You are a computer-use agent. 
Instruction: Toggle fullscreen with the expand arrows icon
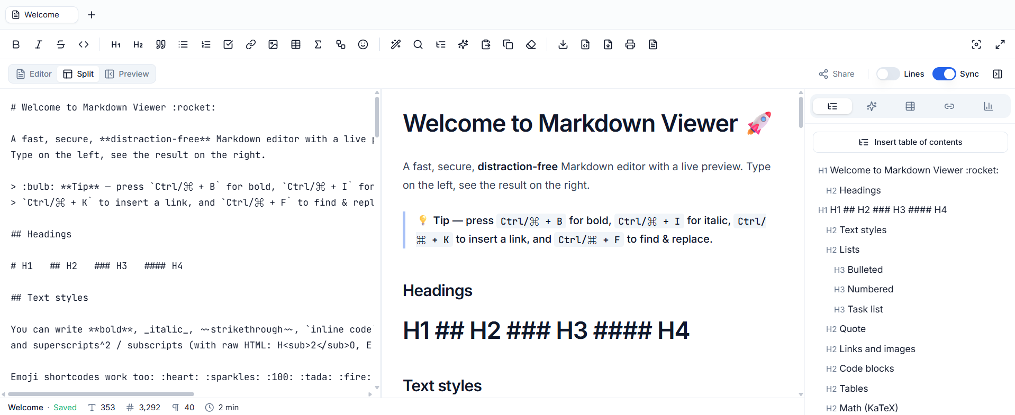tap(1000, 44)
